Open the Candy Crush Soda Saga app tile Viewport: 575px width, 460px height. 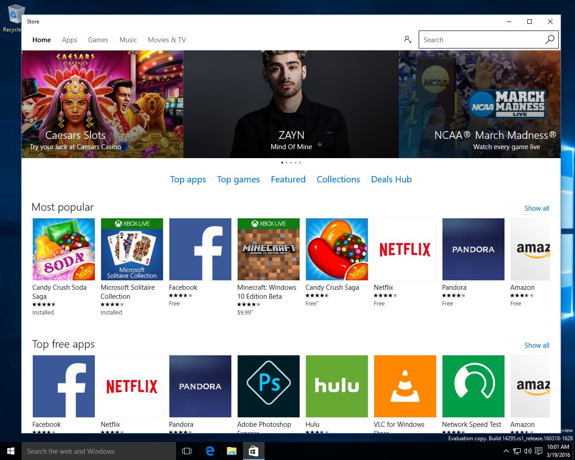pyautogui.click(x=64, y=249)
